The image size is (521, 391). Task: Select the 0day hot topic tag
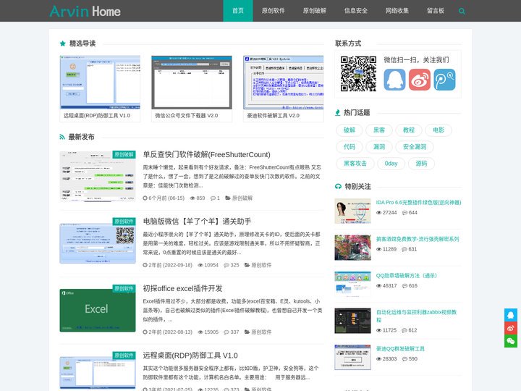pos(391,163)
